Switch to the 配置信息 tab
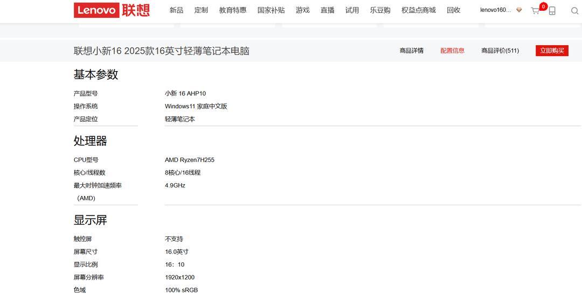This screenshot has width=582, height=294. point(452,51)
